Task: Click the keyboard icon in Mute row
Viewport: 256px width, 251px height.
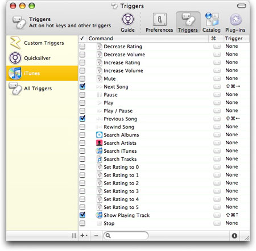Action: [x=217, y=78]
